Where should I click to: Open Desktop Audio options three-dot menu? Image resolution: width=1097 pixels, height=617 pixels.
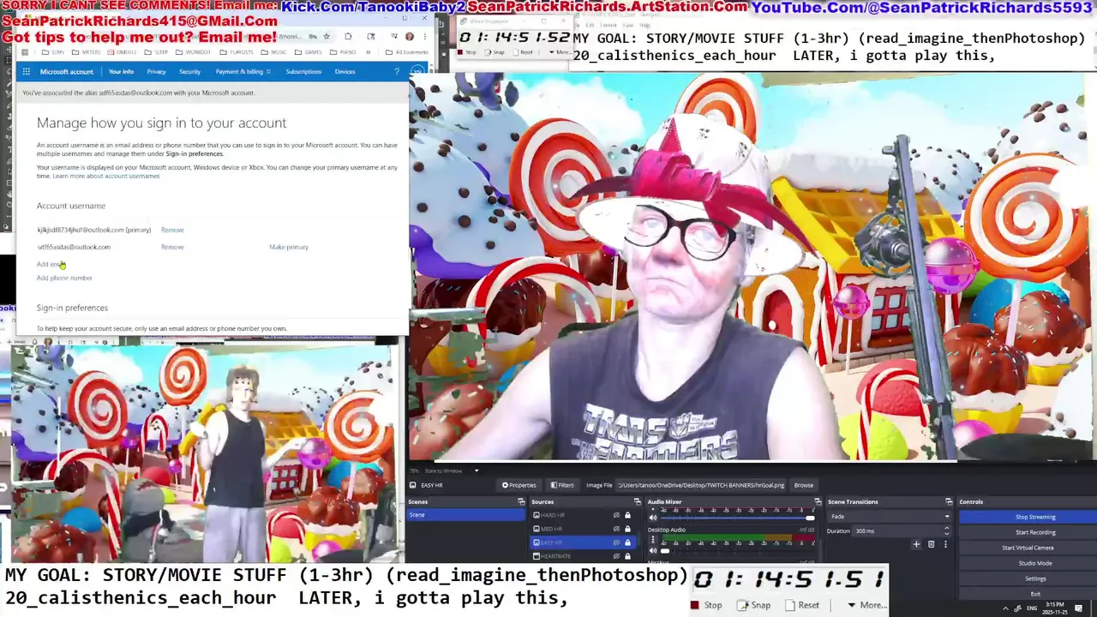(653, 539)
